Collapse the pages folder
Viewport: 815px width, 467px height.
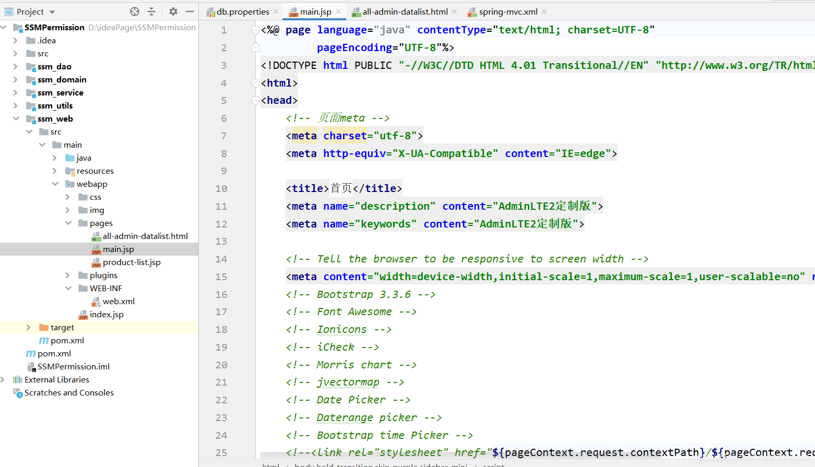(68, 223)
